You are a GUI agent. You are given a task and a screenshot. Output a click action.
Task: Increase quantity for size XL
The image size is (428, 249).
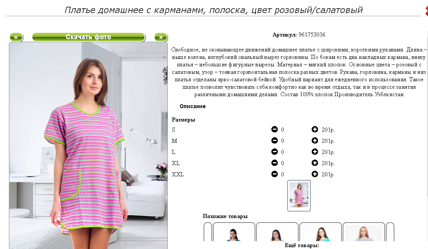tap(315, 163)
